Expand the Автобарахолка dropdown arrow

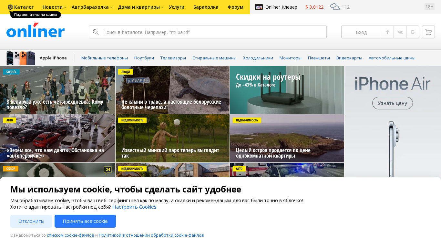pyautogui.click(x=111, y=7)
